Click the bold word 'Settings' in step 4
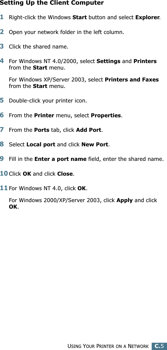Viewport: 167px width, 350px height. pyautogui.click(x=108, y=61)
